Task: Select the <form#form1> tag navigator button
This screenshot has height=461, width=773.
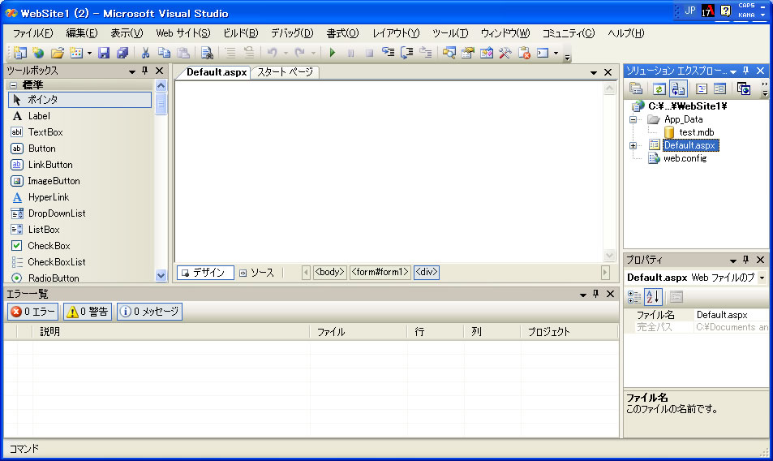Action: point(380,272)
